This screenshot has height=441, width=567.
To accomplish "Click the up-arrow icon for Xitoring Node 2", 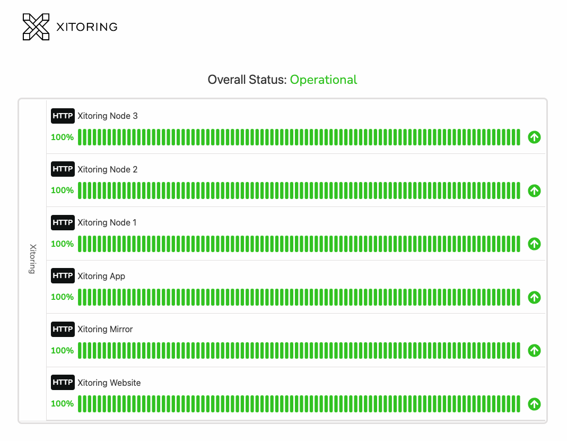I will [534, 191].
